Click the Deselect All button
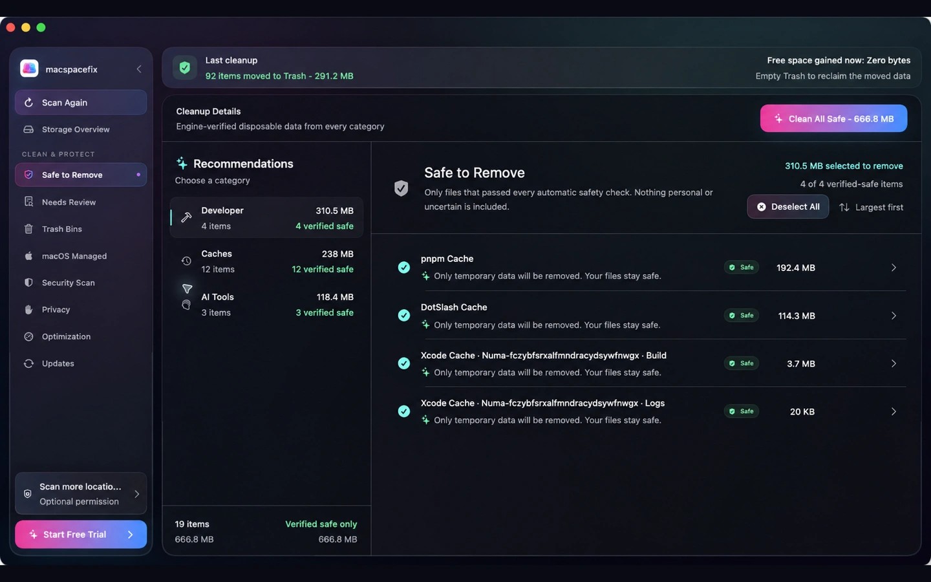Screen dimensions: 931x582 click(787, 207)
